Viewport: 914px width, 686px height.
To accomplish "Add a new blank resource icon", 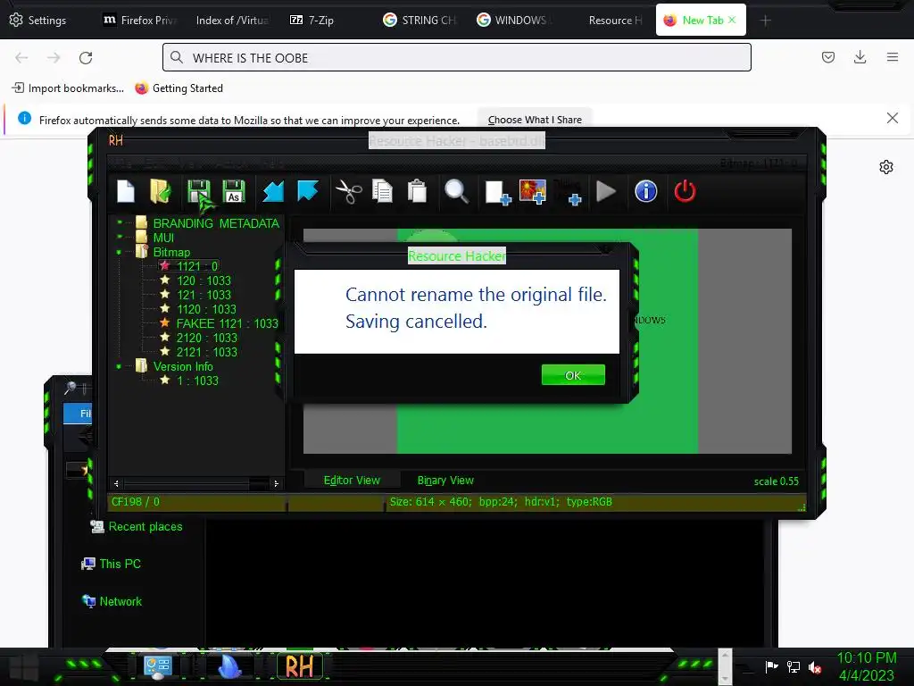I will (x=498, y=193).
